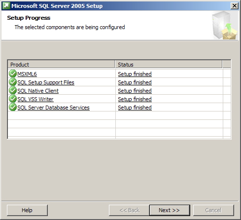Open the SQL VSS Writer link
Image resolution: width=241 pixels, height=220 pixels.
point(35,99)
